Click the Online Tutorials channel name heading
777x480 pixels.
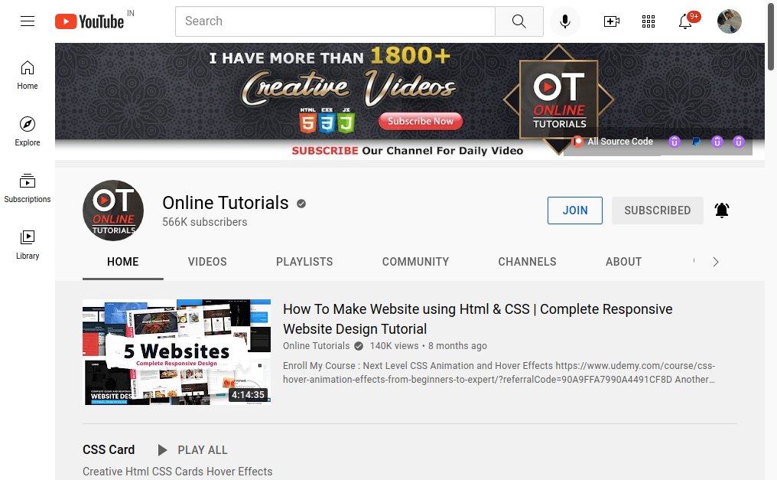coord(226,203)
